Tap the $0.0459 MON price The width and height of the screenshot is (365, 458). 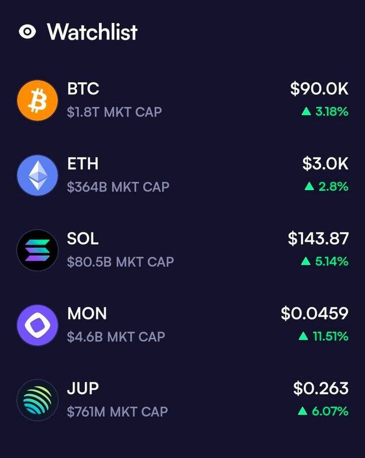pos(315,314)
